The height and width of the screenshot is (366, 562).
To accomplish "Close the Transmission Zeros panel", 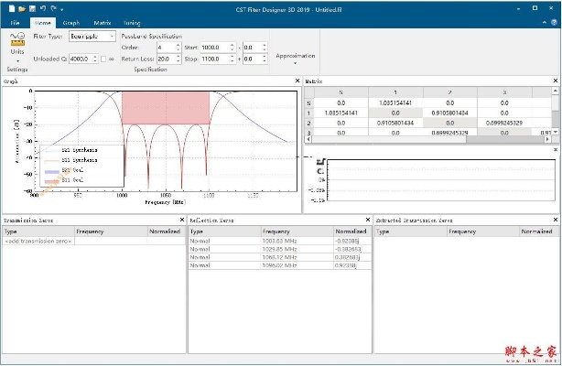I will point(181,221).
